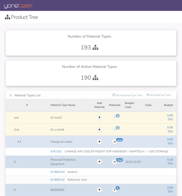The height and width of the screenshot is (196, 182).
Task: Click the list icon beside Material Types List
Action: coord(10,95)
